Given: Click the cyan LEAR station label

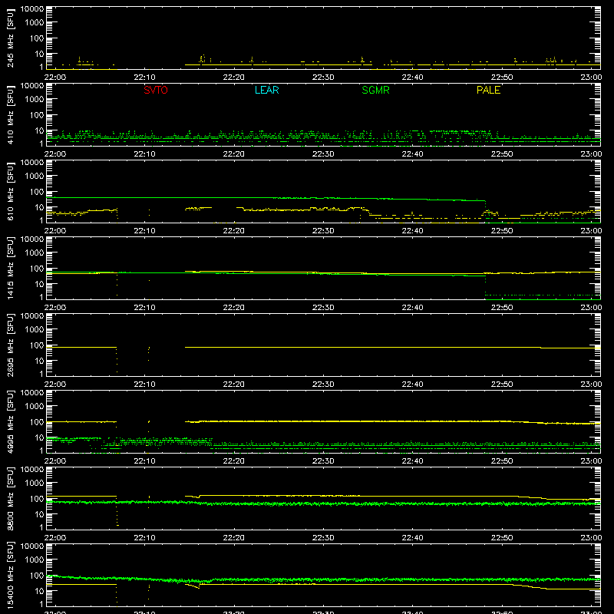Looking at the screenshot, I should (x=266, y=90).
